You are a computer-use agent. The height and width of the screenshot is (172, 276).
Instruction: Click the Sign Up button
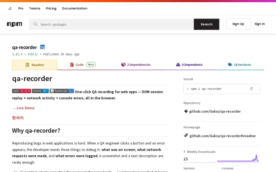tap(238, 24)
